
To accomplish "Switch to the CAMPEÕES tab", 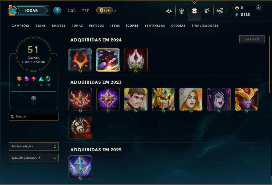I will click(21, 26).
